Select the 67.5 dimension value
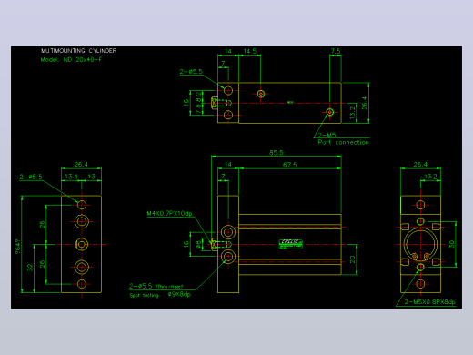Screen dimensions: 473x355 290,165
